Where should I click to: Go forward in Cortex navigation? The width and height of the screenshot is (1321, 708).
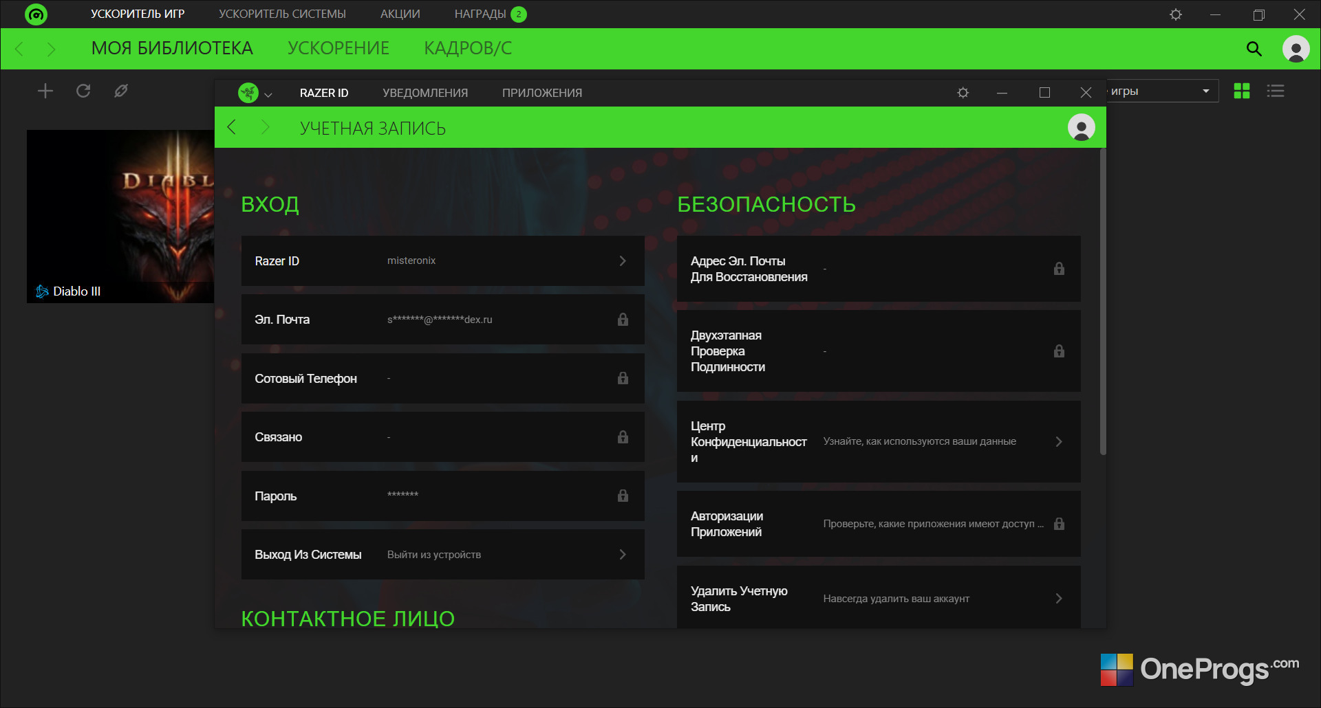click(x=51, y=49)
